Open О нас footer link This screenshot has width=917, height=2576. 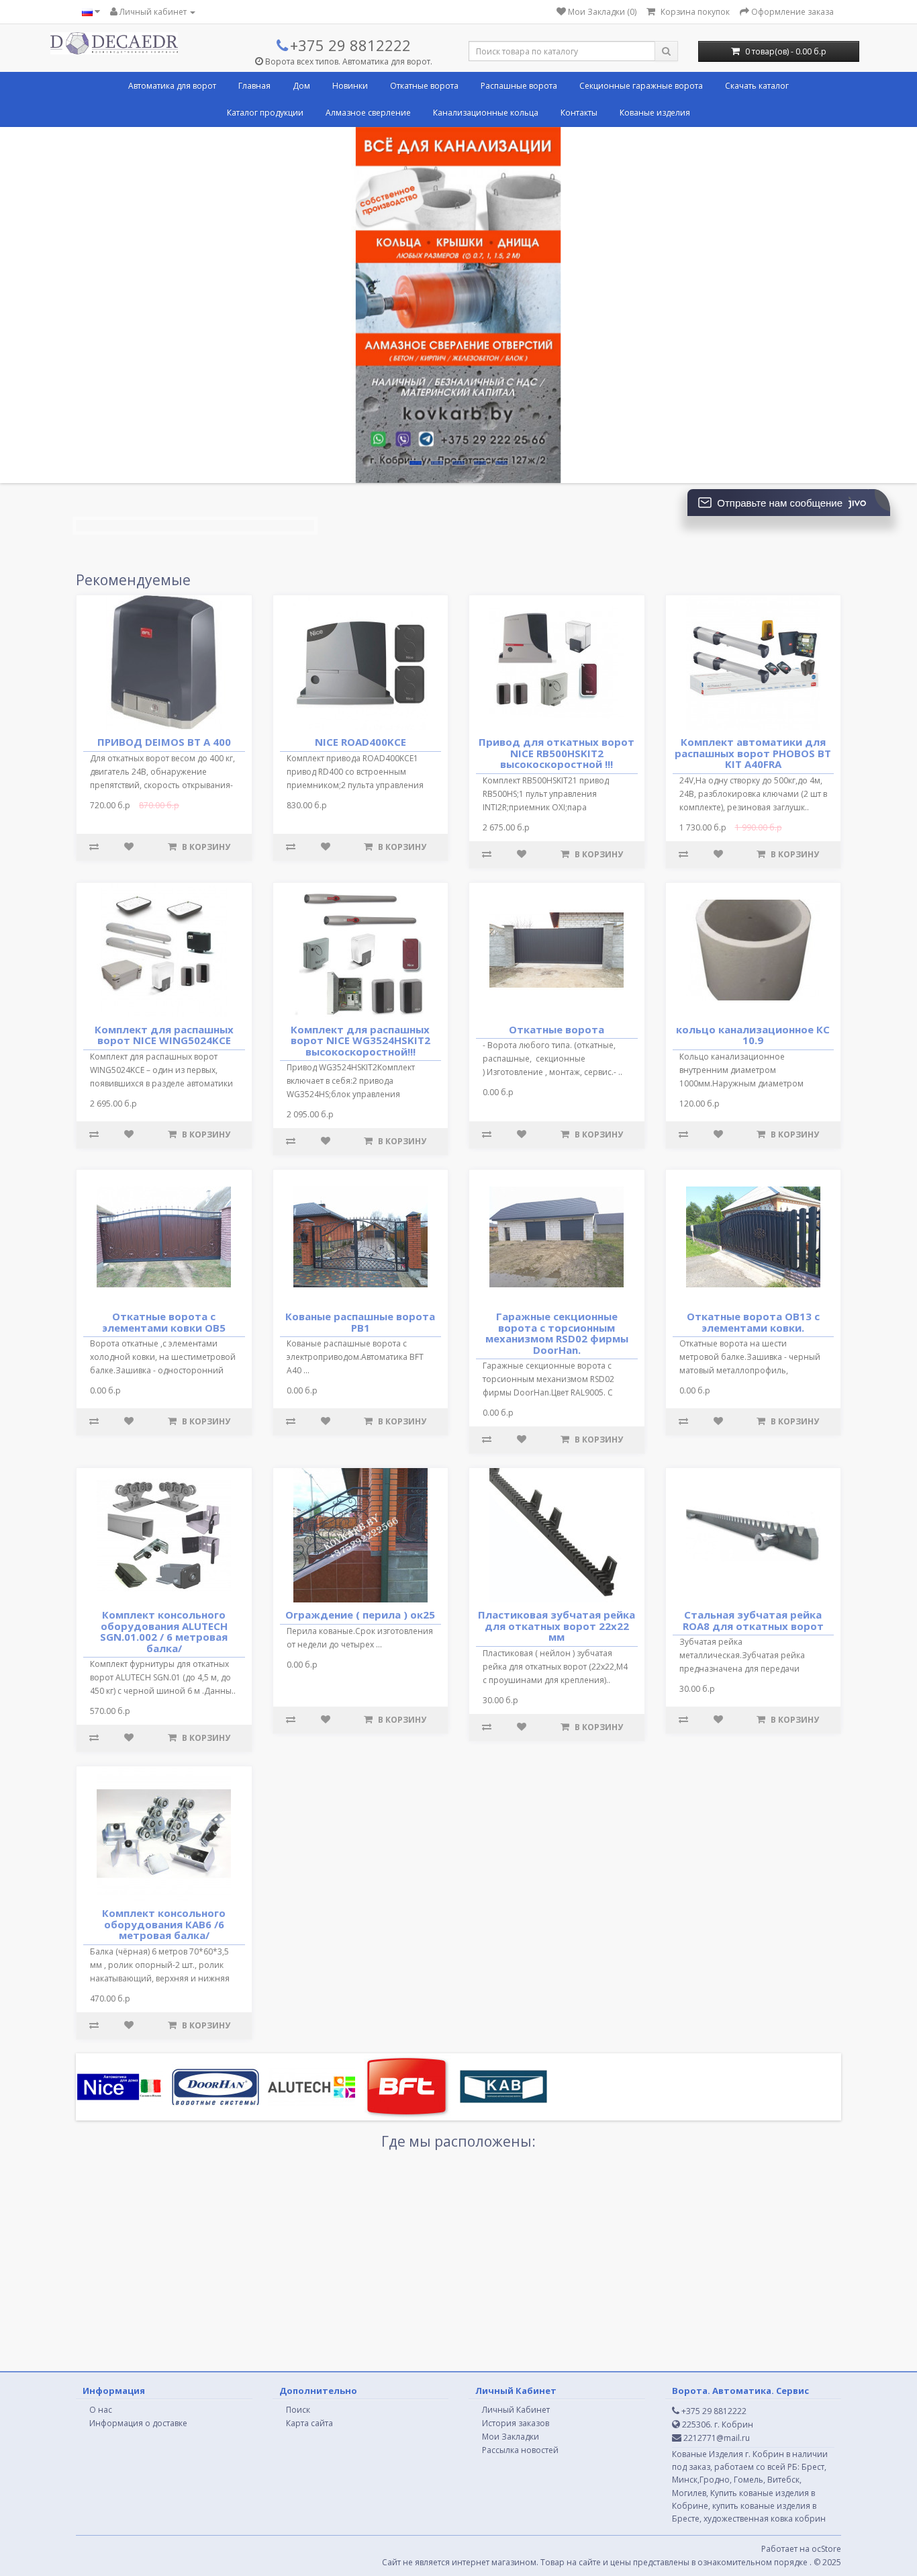[x=101, y=2409]
